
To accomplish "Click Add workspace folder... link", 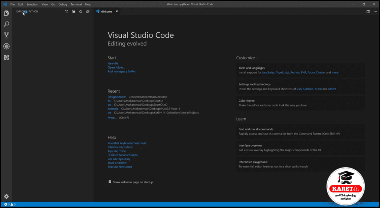I will point(122,72).
